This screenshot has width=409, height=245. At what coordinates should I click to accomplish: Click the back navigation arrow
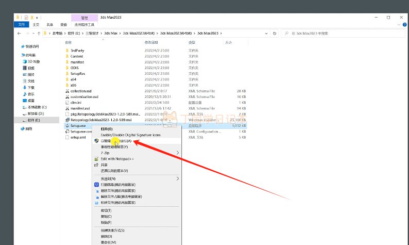click(x=20, y=33)
